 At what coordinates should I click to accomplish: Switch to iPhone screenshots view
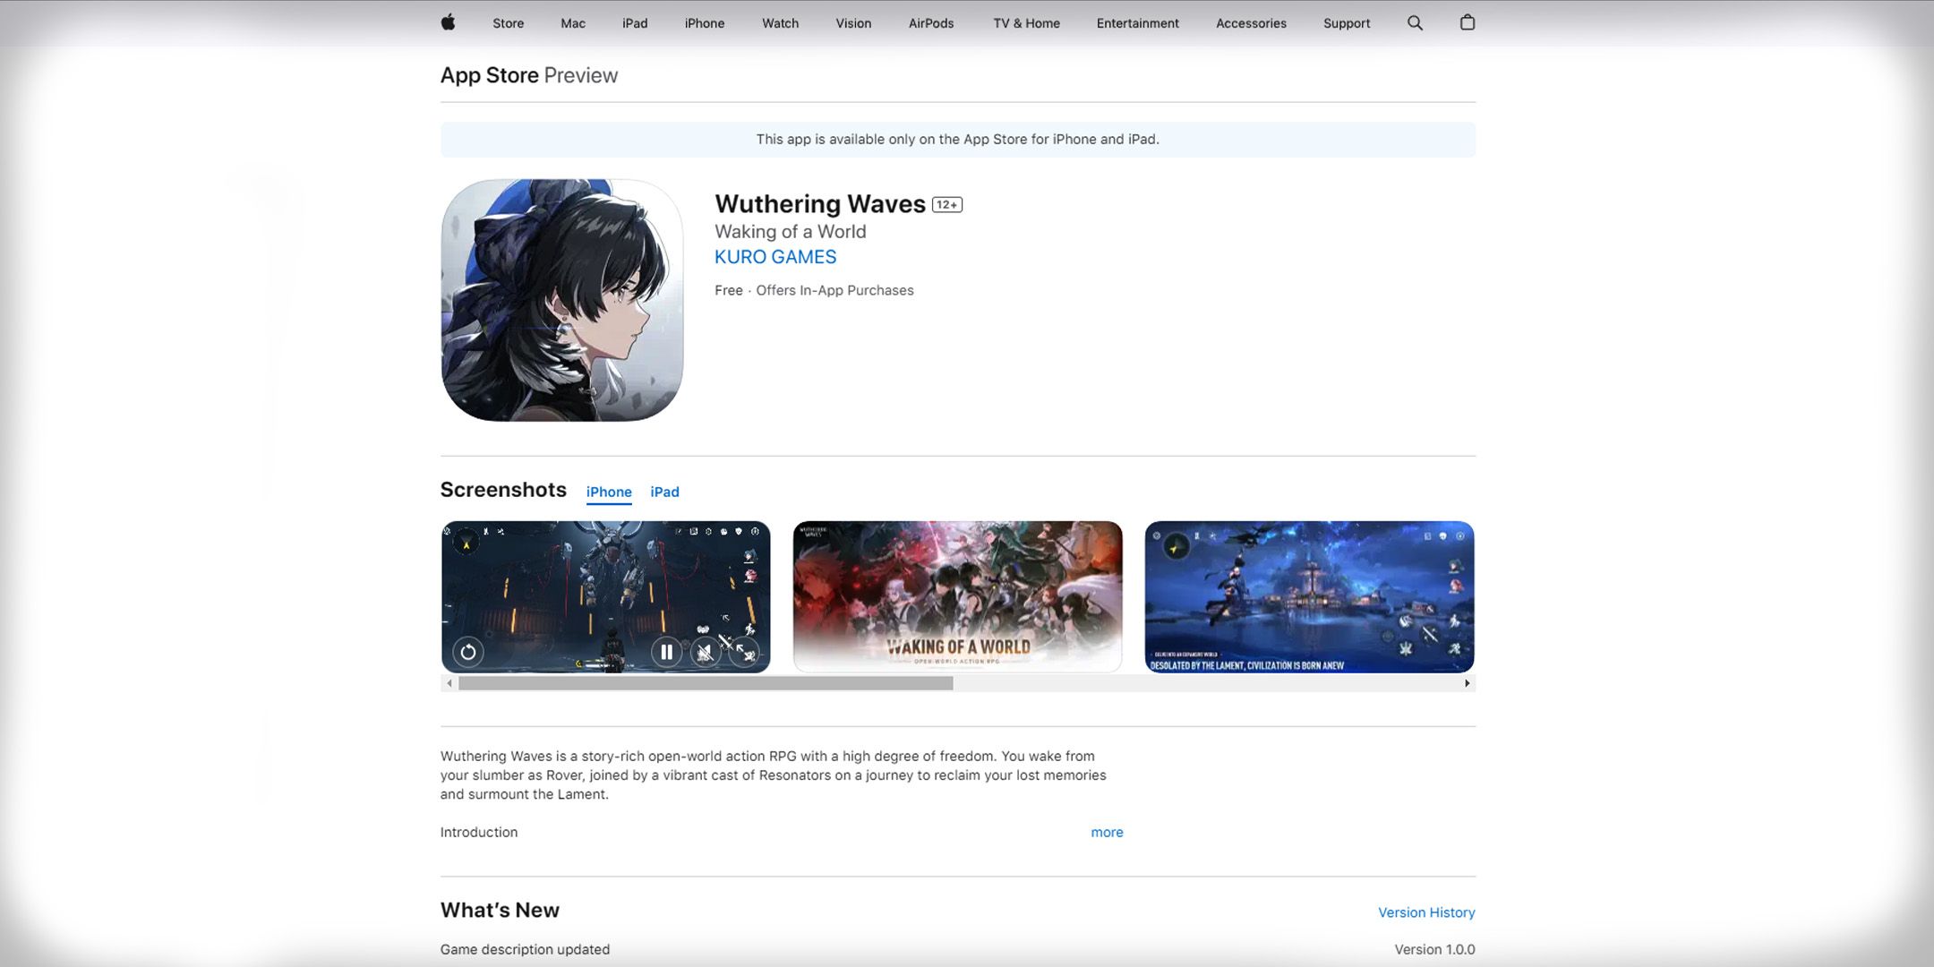pos(610,491)
